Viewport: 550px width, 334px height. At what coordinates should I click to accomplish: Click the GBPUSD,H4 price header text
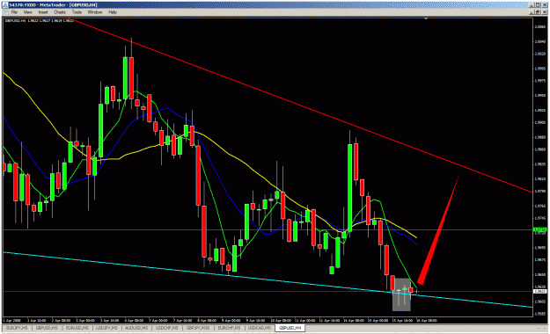pos(39,21)
